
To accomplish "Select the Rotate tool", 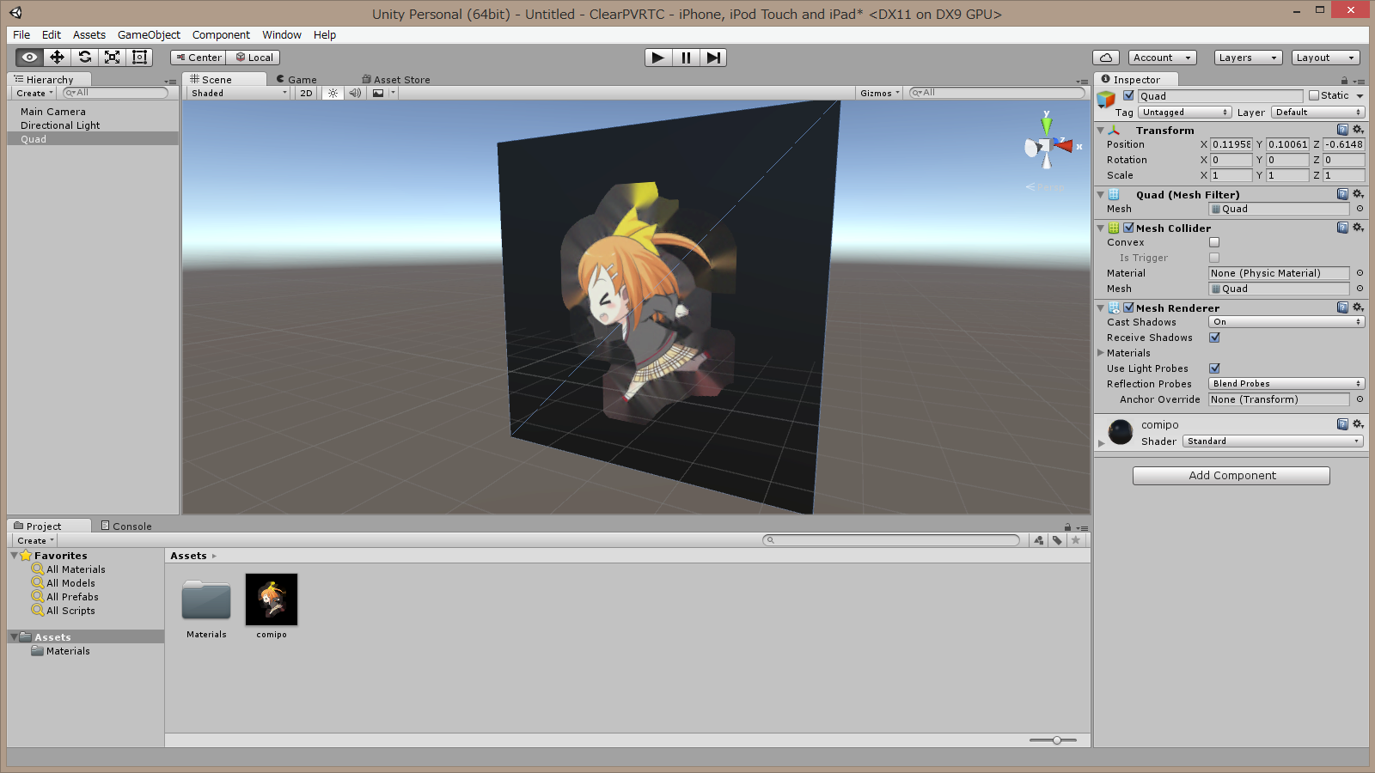I will 84,58.
